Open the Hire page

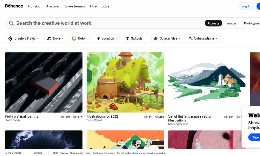tap(93, 6)
